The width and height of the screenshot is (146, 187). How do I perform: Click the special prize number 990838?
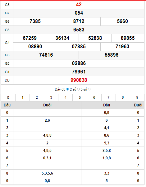pyautogui.click(x=79, y=80)
